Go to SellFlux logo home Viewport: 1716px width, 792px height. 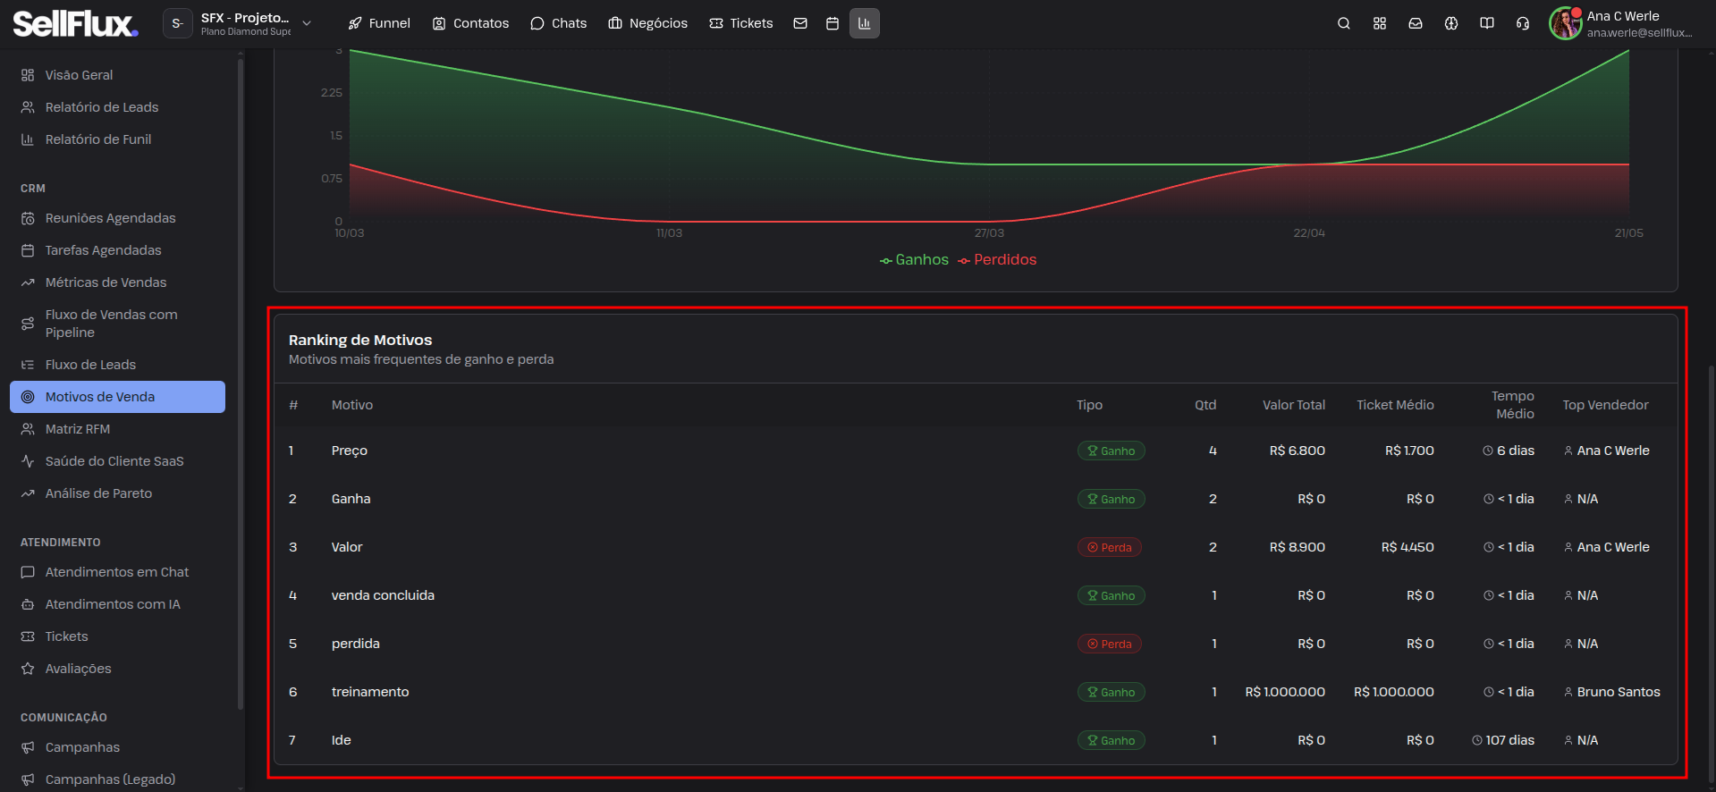coord(75,23)
